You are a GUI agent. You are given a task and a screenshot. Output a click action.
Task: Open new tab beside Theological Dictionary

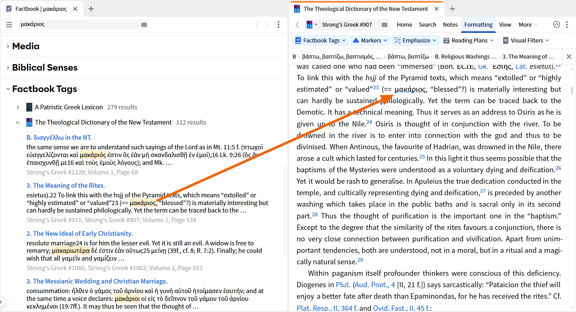coord(452,9)
